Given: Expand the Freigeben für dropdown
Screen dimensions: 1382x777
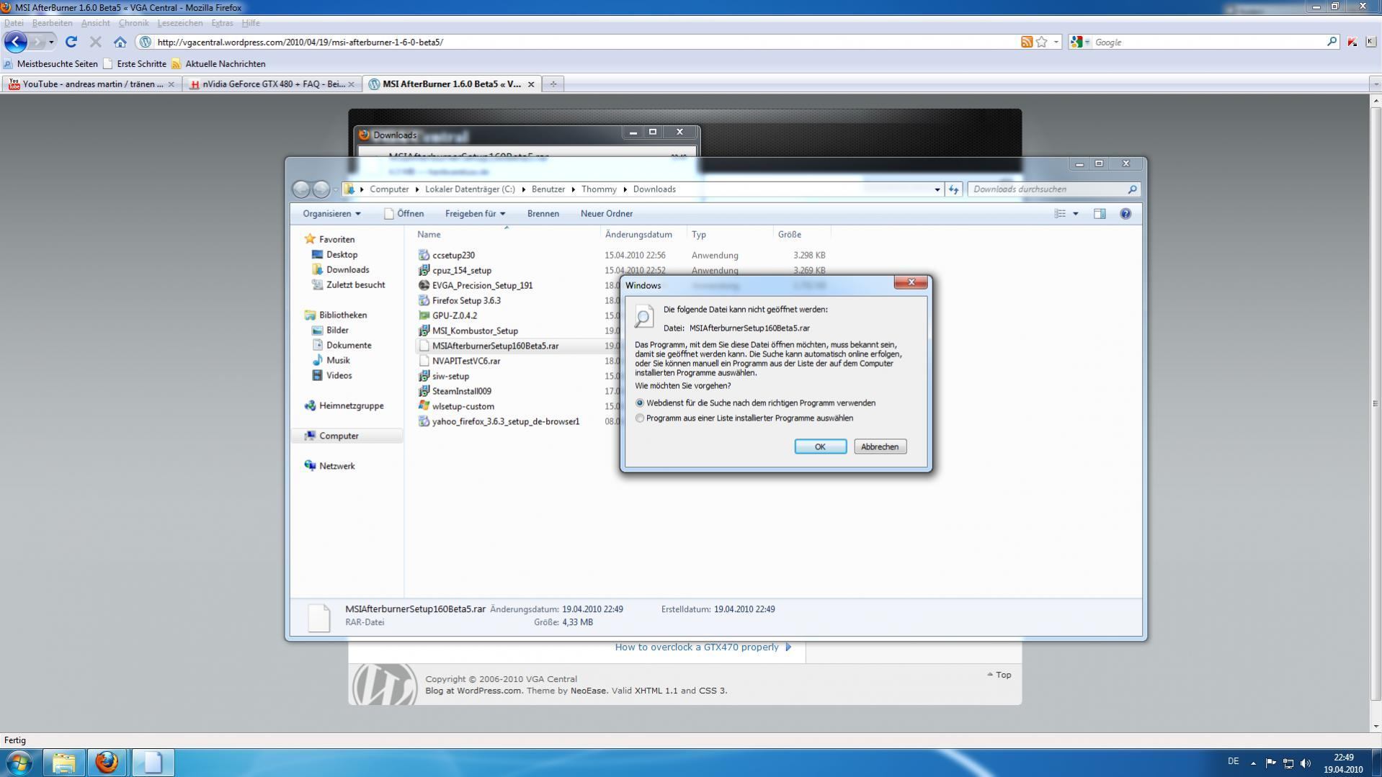Looking at the screenshot, I should click(x=475, y=213).
